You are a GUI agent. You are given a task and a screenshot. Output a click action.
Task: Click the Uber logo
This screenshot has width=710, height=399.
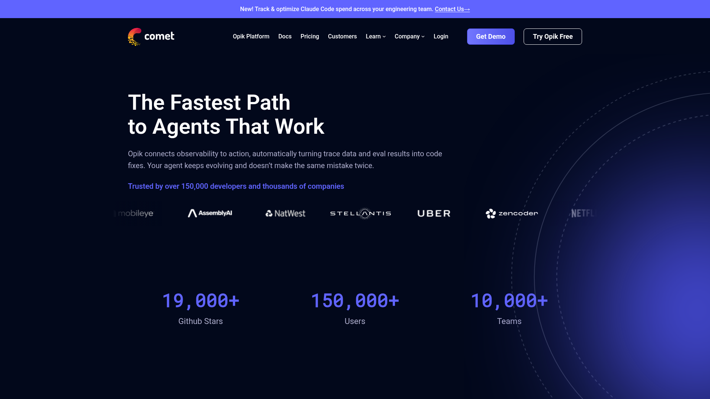tap(434, 214)
